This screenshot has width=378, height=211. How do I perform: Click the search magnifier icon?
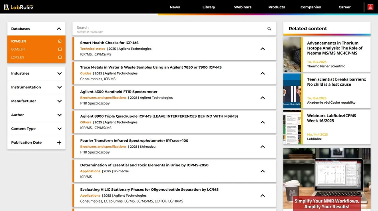[x=269, y=29]
